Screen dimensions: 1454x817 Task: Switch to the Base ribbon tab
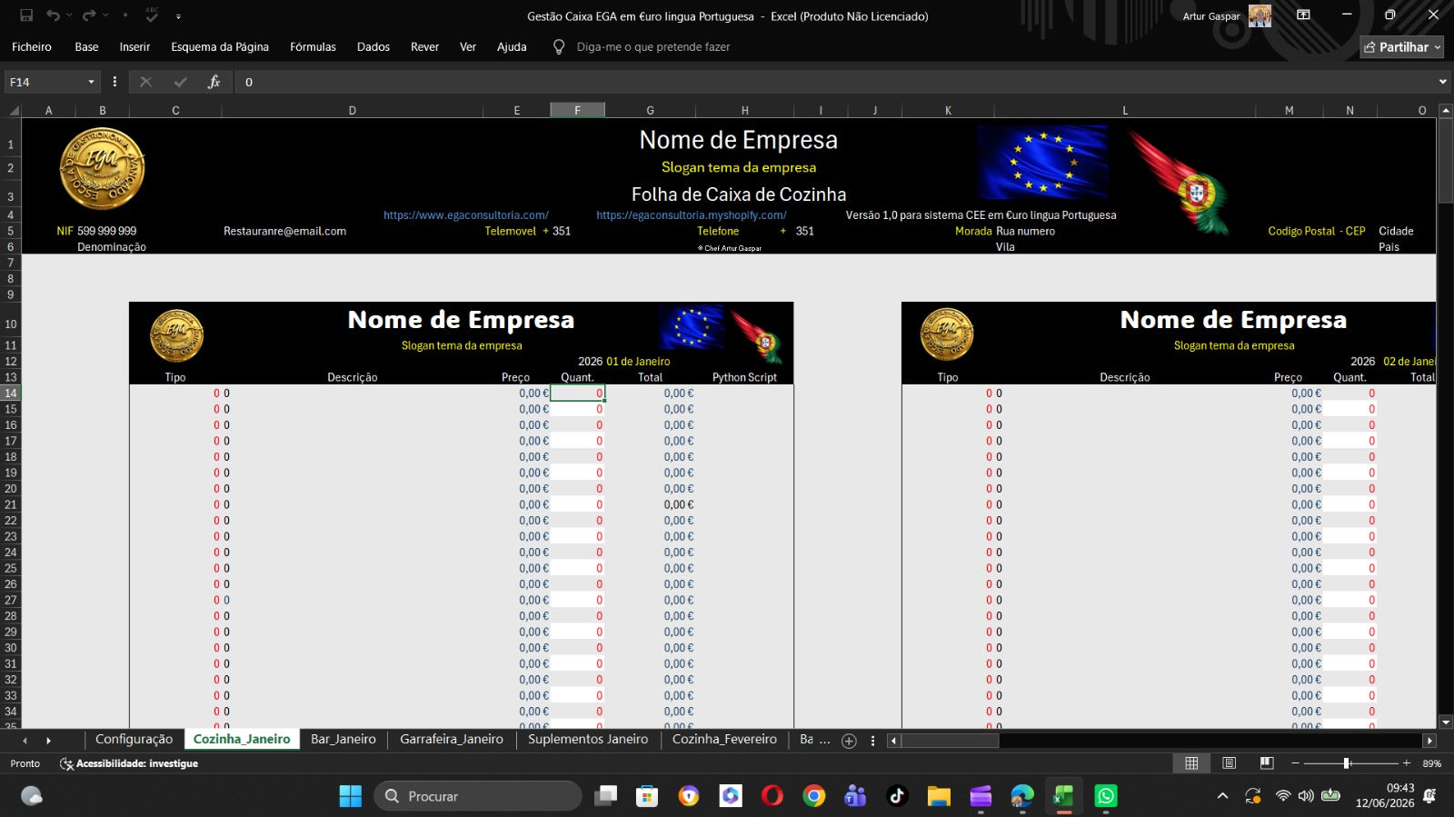pos(86,47)
